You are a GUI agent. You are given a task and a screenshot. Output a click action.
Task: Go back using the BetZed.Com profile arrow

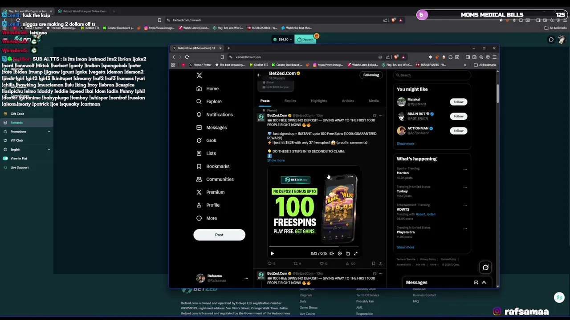click(x=259, y=75)
